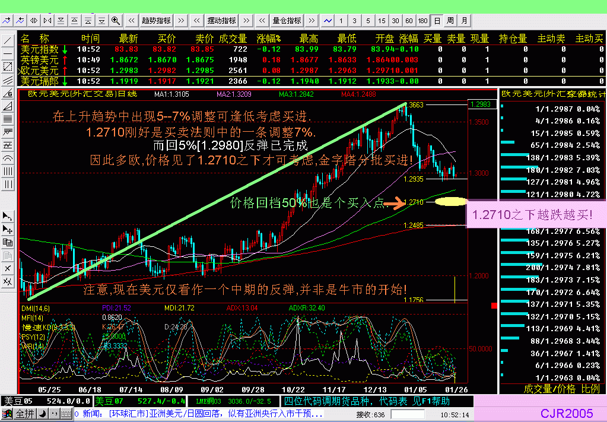Click the second top toolbar chart-arrow icon
The image size is (607, 422).
[x=20, y=21]
